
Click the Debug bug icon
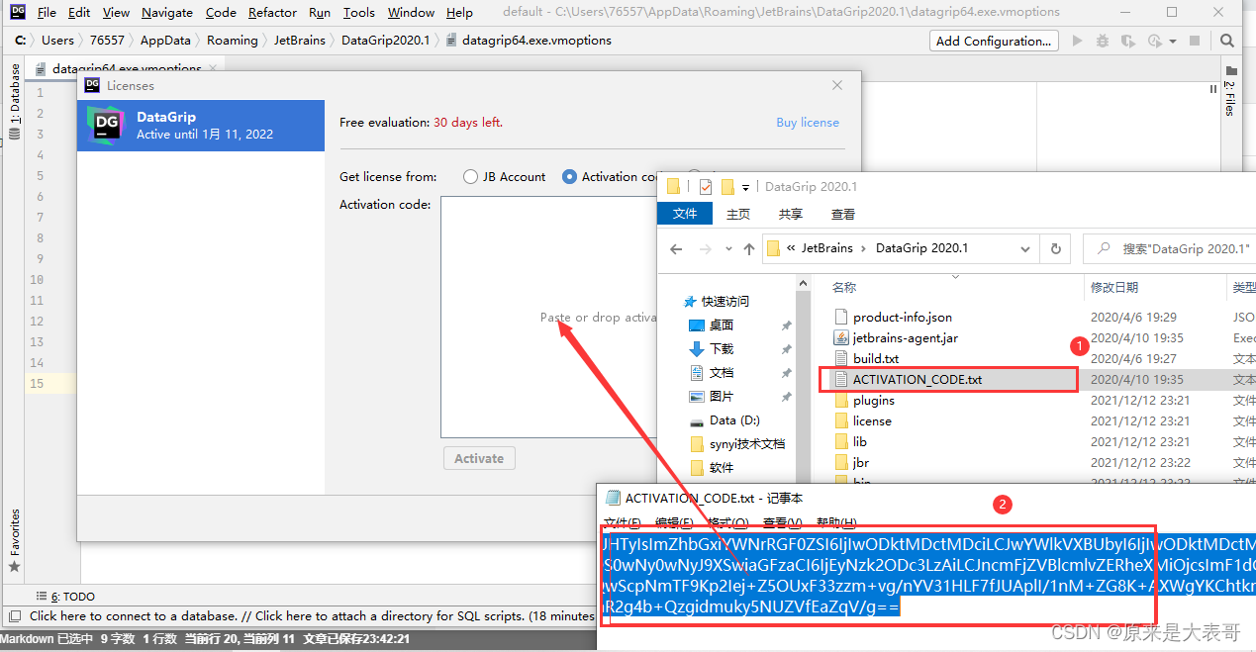pyautogui.click(x=1103, y=41)
